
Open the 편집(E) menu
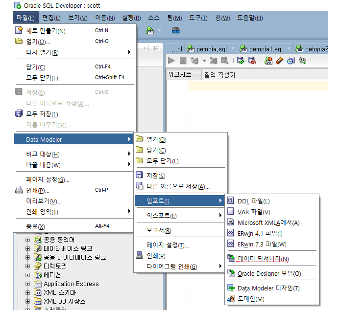[51, 18]
